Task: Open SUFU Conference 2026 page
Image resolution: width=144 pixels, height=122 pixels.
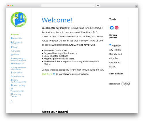Action: tap(18, 81)
